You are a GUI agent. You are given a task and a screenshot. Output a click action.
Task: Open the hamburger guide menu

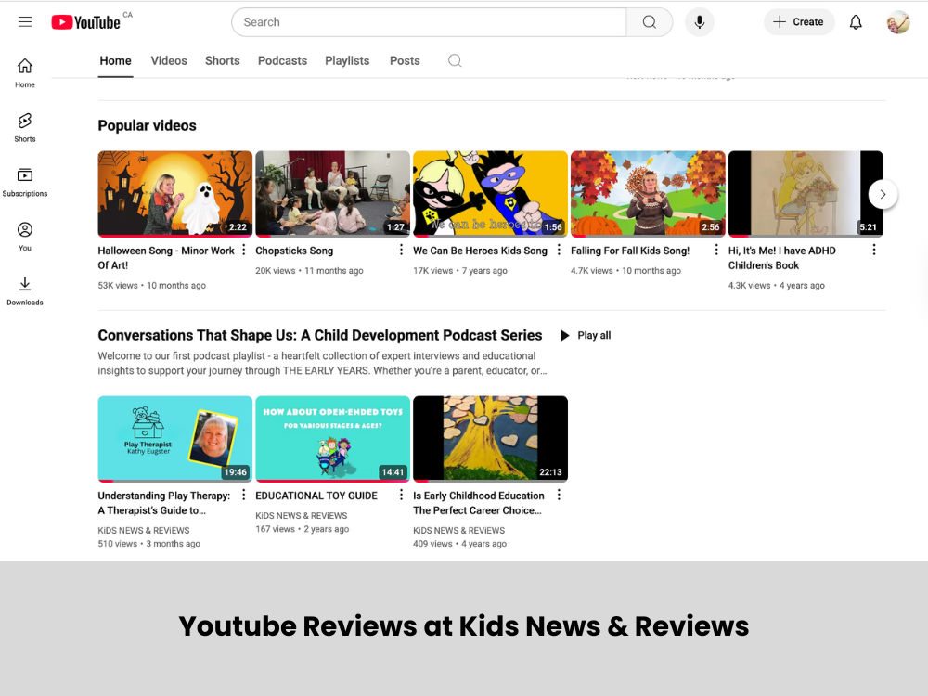(x=25, y=22)
